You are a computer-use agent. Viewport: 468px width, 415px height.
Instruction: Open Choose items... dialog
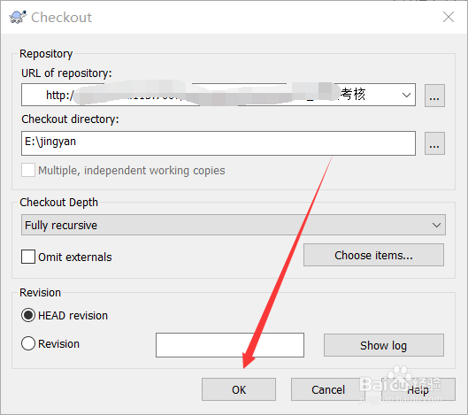[373, 255]
